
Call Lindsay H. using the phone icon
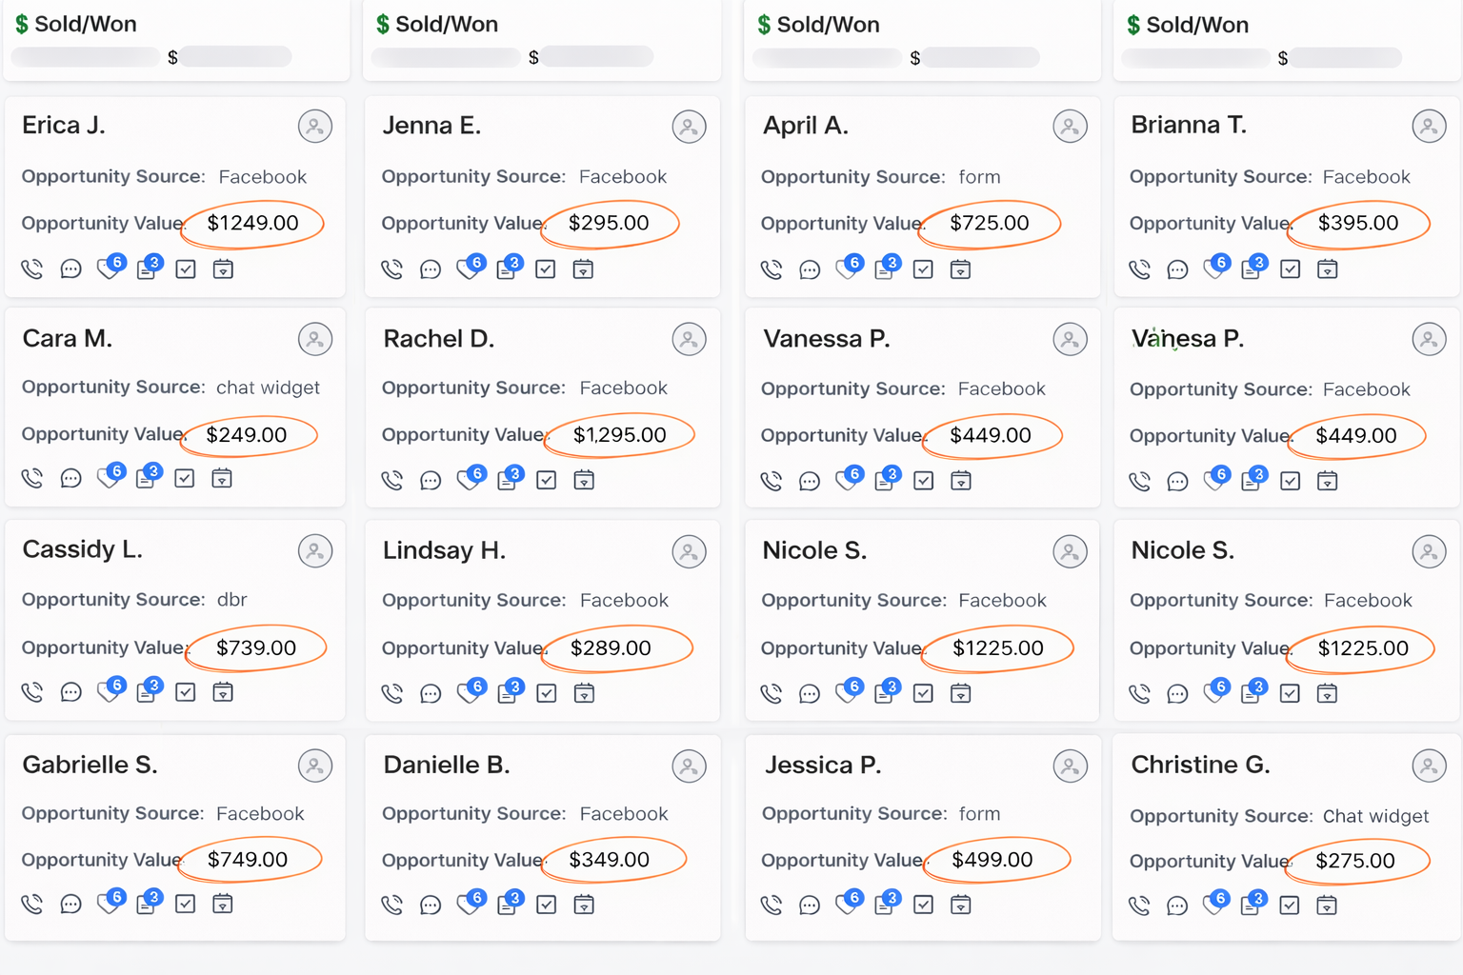pyautogui.click(x=392, y=694)
